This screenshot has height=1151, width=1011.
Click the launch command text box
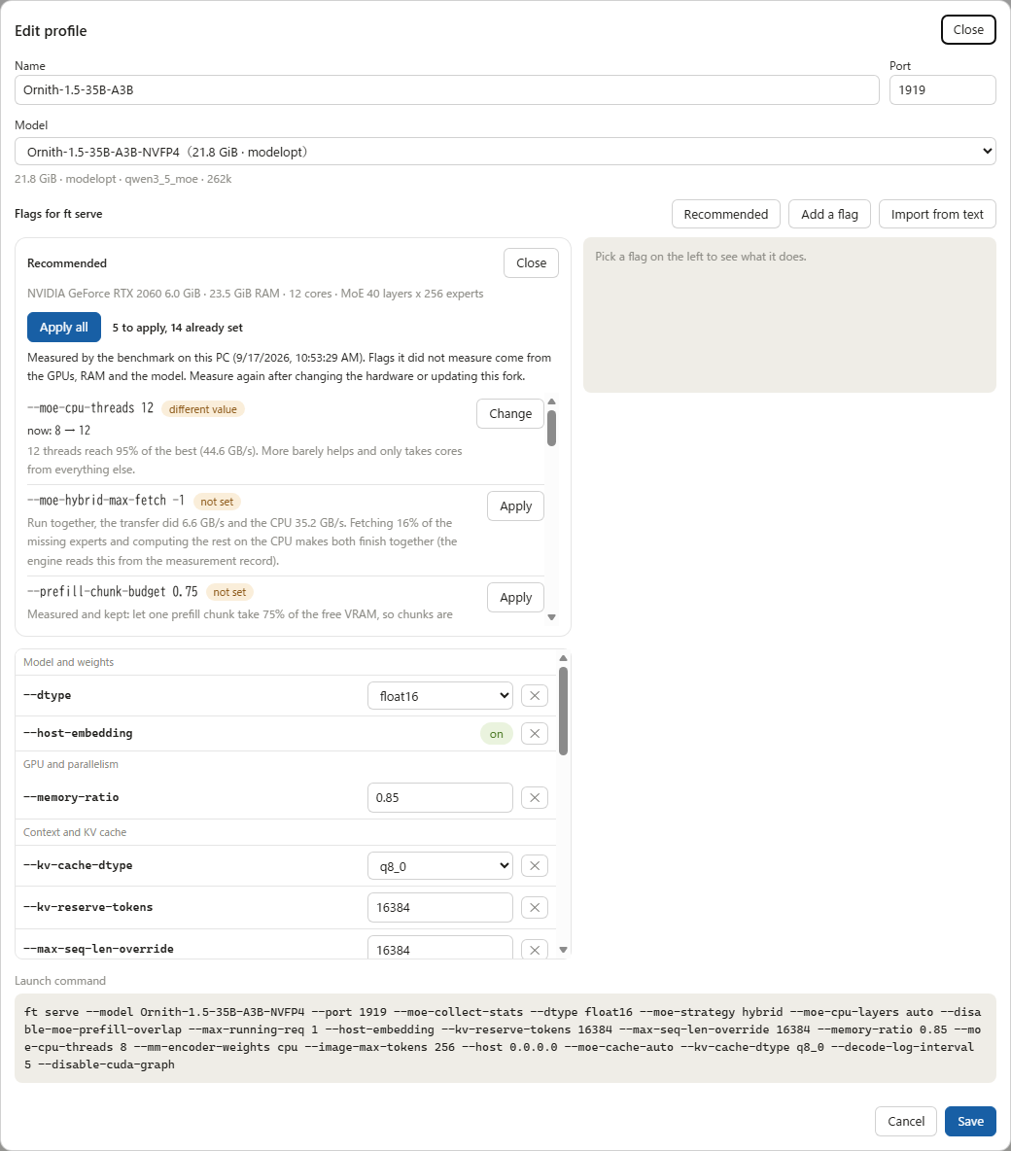pyautogui.click(x=505, y=1038)
